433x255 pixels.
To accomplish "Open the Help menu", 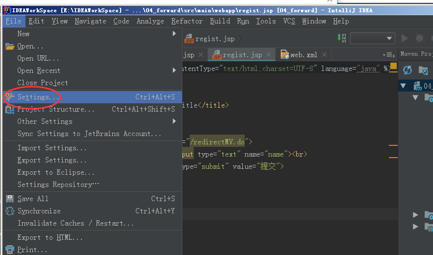I will (341, 21).
